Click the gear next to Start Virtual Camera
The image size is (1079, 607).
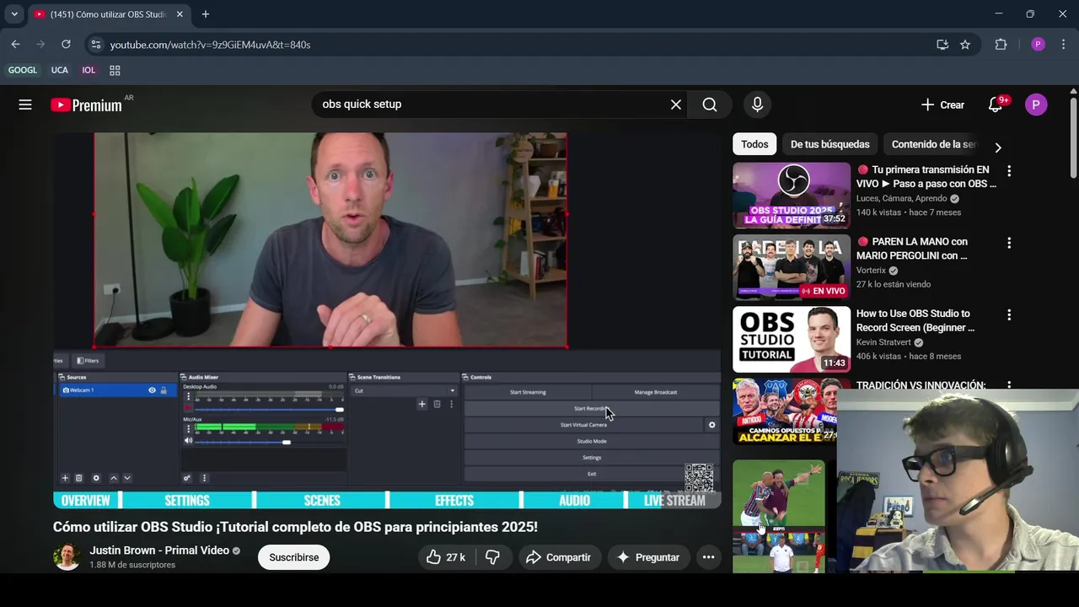click(x=711, y=425)
